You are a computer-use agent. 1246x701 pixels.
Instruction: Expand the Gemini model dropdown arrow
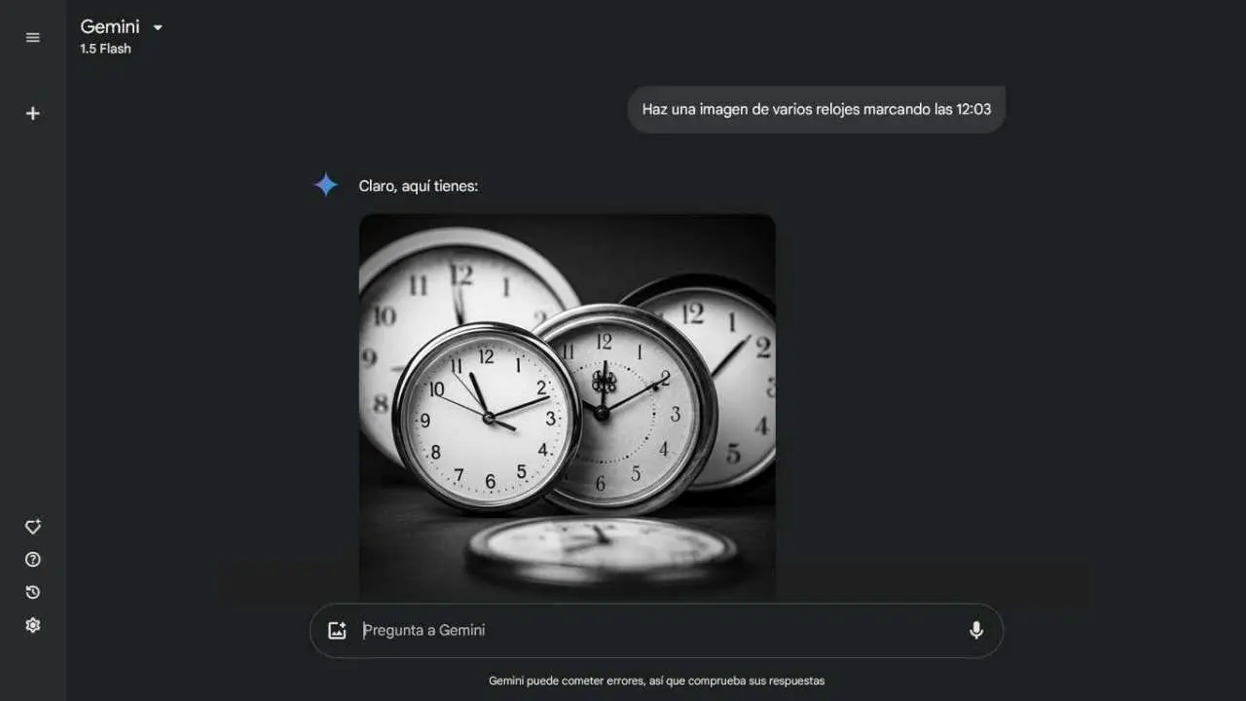[158, 28]
